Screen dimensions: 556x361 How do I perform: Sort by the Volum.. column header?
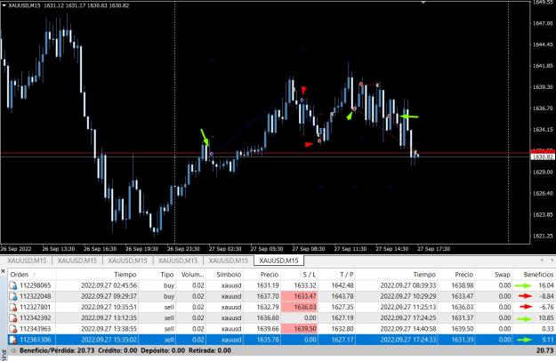tap(192, 275)
